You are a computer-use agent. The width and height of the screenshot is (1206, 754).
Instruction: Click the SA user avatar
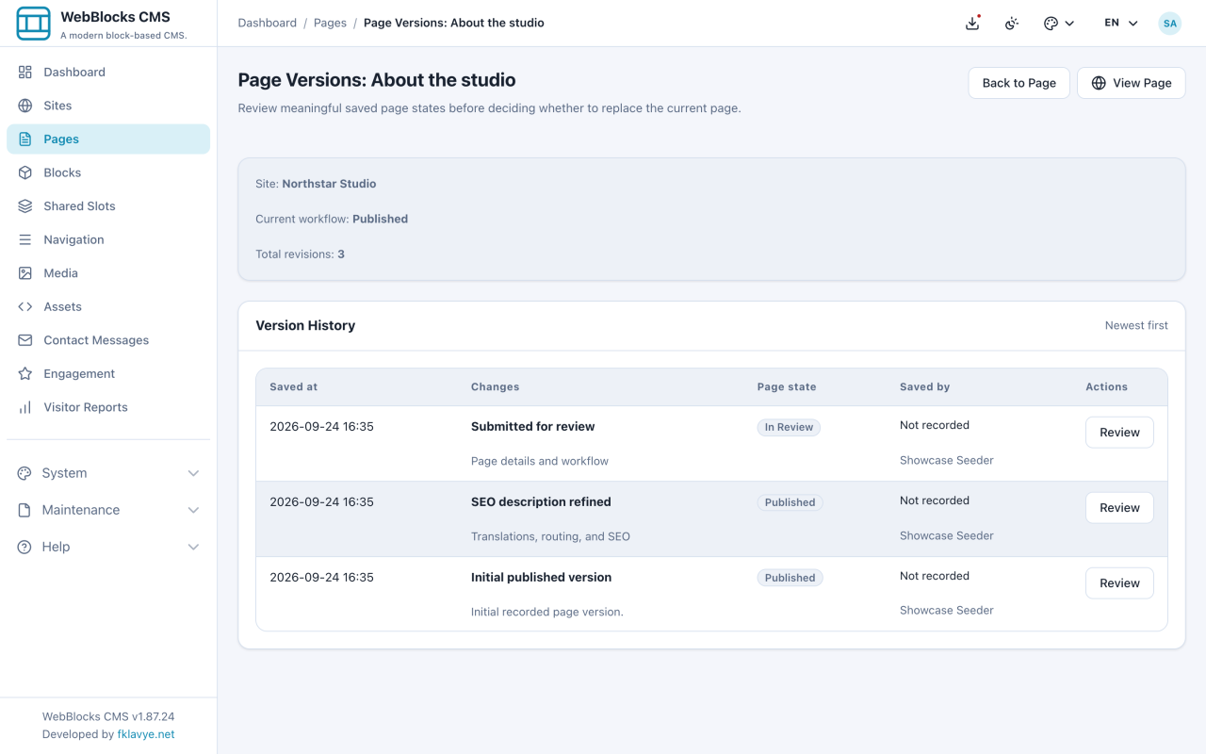(x=1170, y=24)
